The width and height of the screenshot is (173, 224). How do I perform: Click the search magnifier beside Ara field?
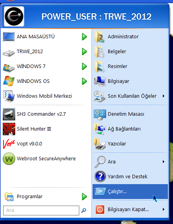84,210
